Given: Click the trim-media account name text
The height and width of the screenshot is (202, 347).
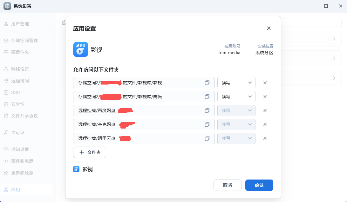Looking at the screenshot, I should coord(229,53).
